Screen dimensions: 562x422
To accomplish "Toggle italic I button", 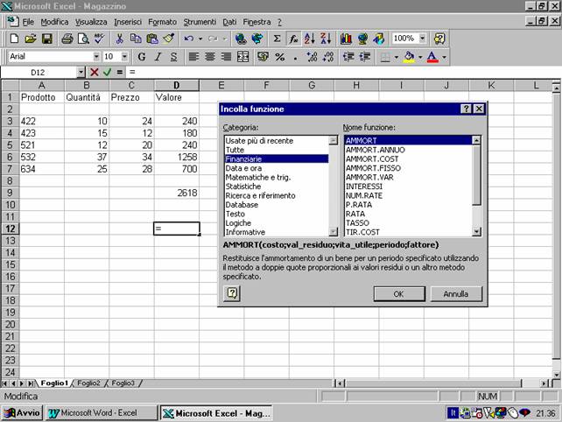I will pos(158,57).
